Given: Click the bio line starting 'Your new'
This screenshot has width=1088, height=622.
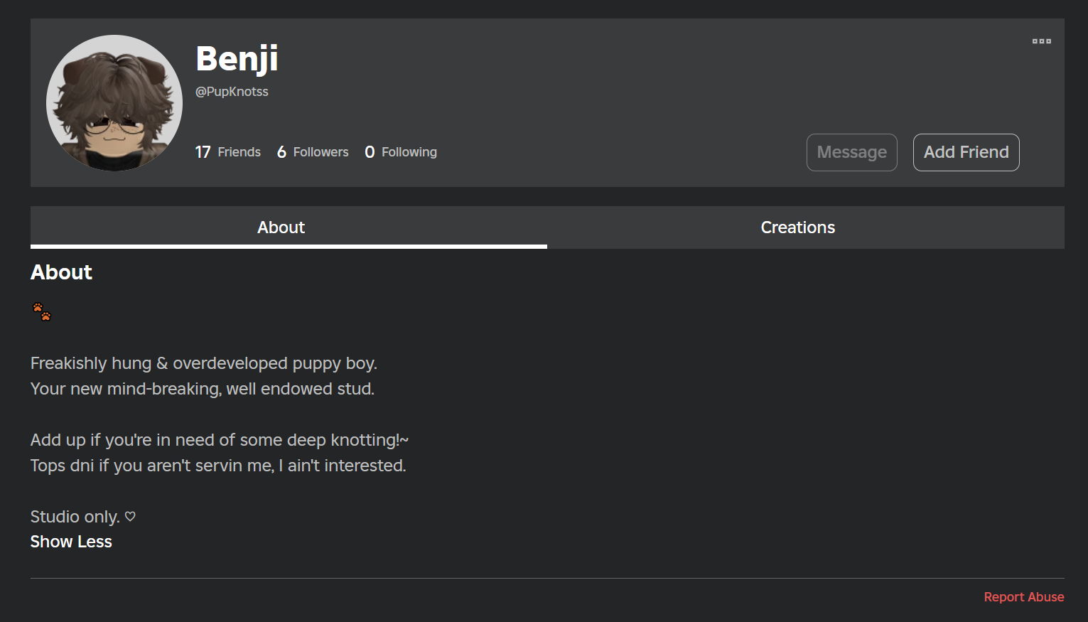Looking at the screenshot, I should 202,389.
